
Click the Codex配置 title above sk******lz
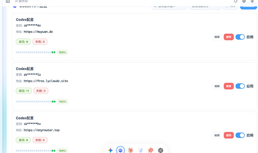(x=25, y=69)
